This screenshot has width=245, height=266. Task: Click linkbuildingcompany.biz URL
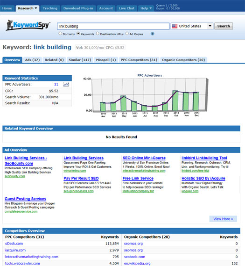tap(138, 191)
